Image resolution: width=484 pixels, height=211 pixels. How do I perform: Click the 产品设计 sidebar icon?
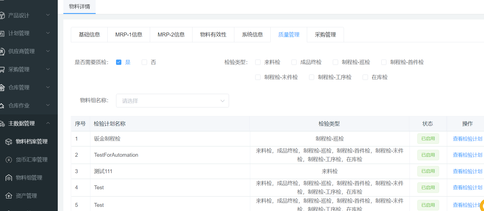coord(2,16)
